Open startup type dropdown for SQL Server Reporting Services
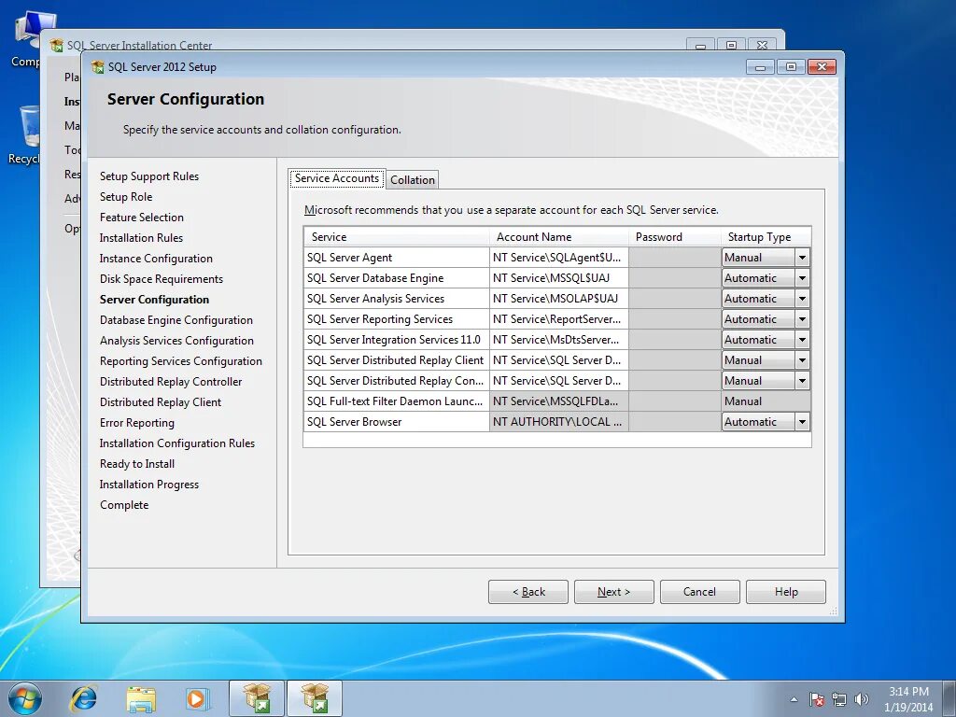The height and width of the screenshot is (717, 956). (802, 319)
